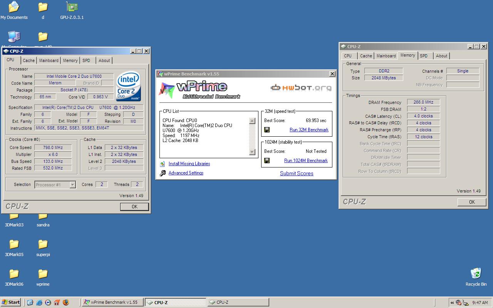Click the Core Speed value 798.0 MHz
This screenshot has width=493, height=308.
(53, 147)
